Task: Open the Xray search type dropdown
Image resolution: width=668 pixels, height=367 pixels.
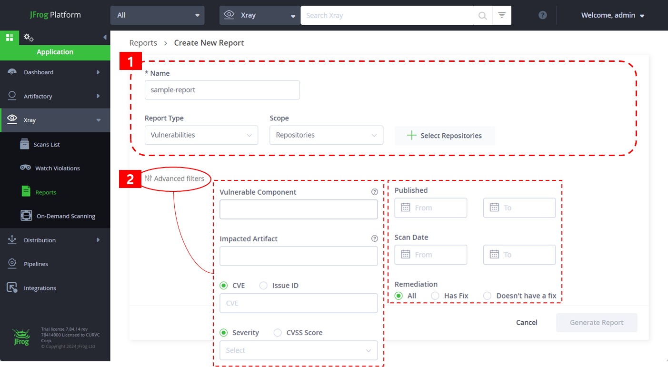Action: click(x=259, y=15)
